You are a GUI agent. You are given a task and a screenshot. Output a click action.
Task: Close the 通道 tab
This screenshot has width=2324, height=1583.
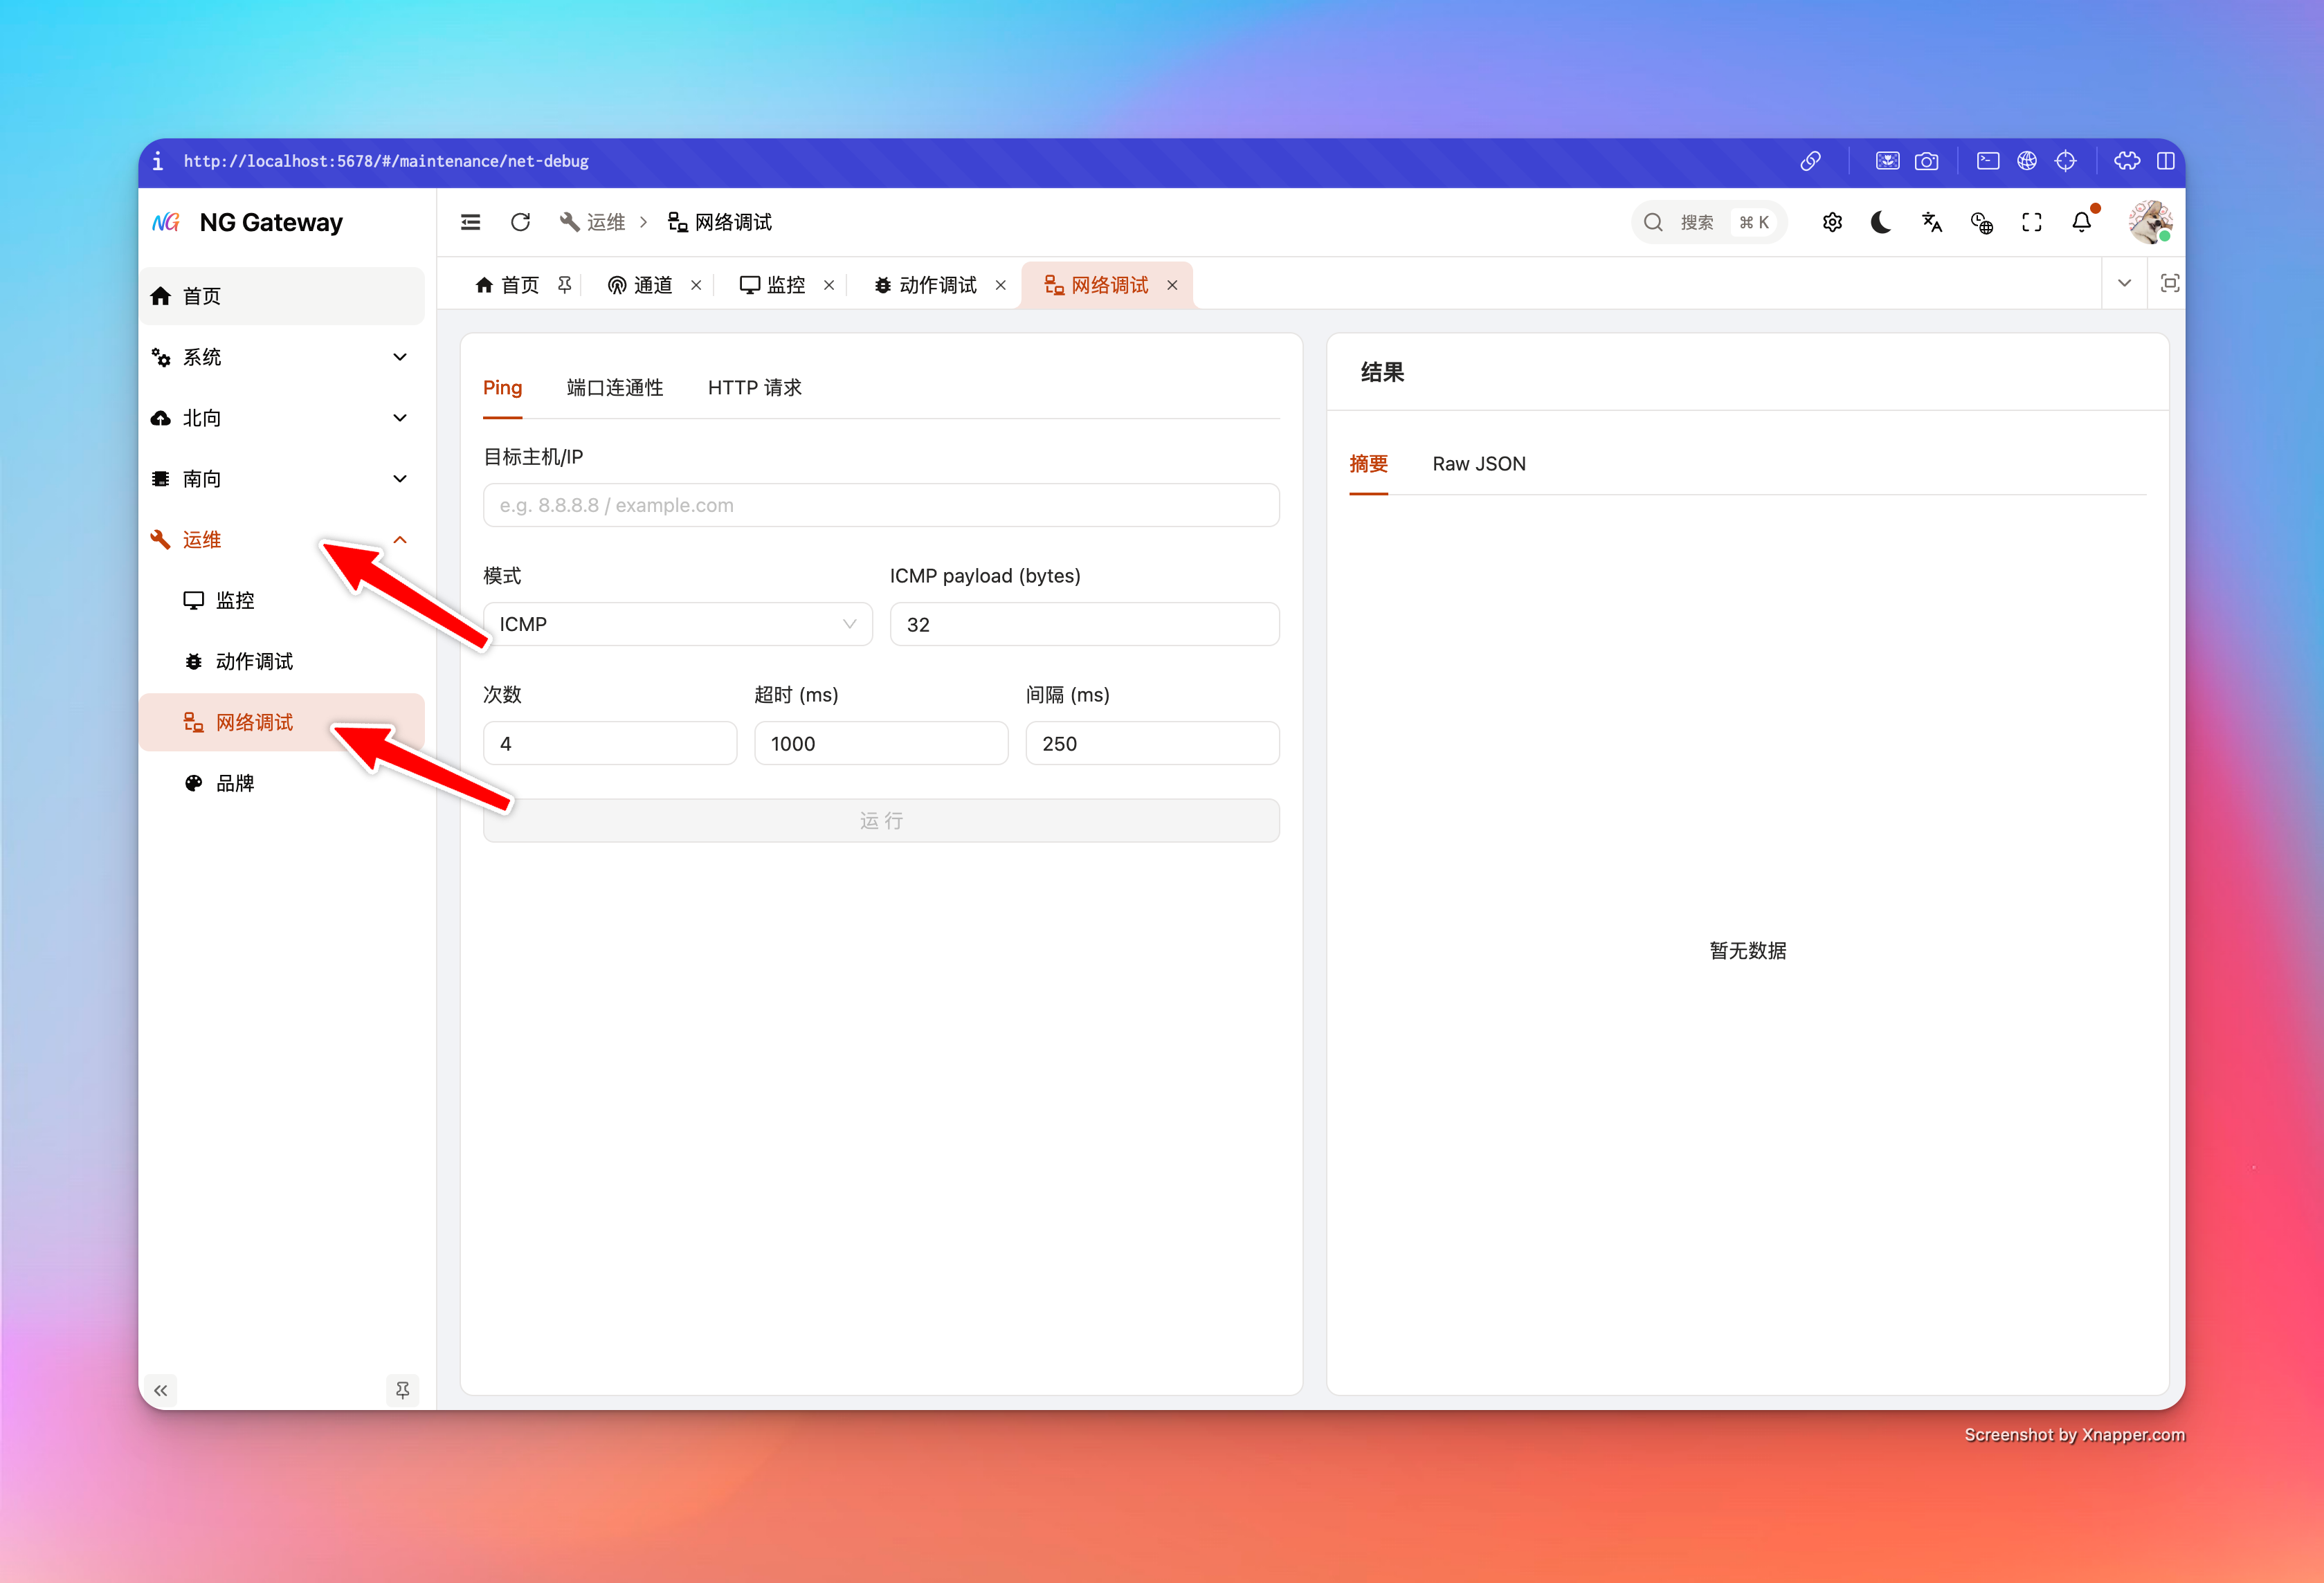point(697,285)
